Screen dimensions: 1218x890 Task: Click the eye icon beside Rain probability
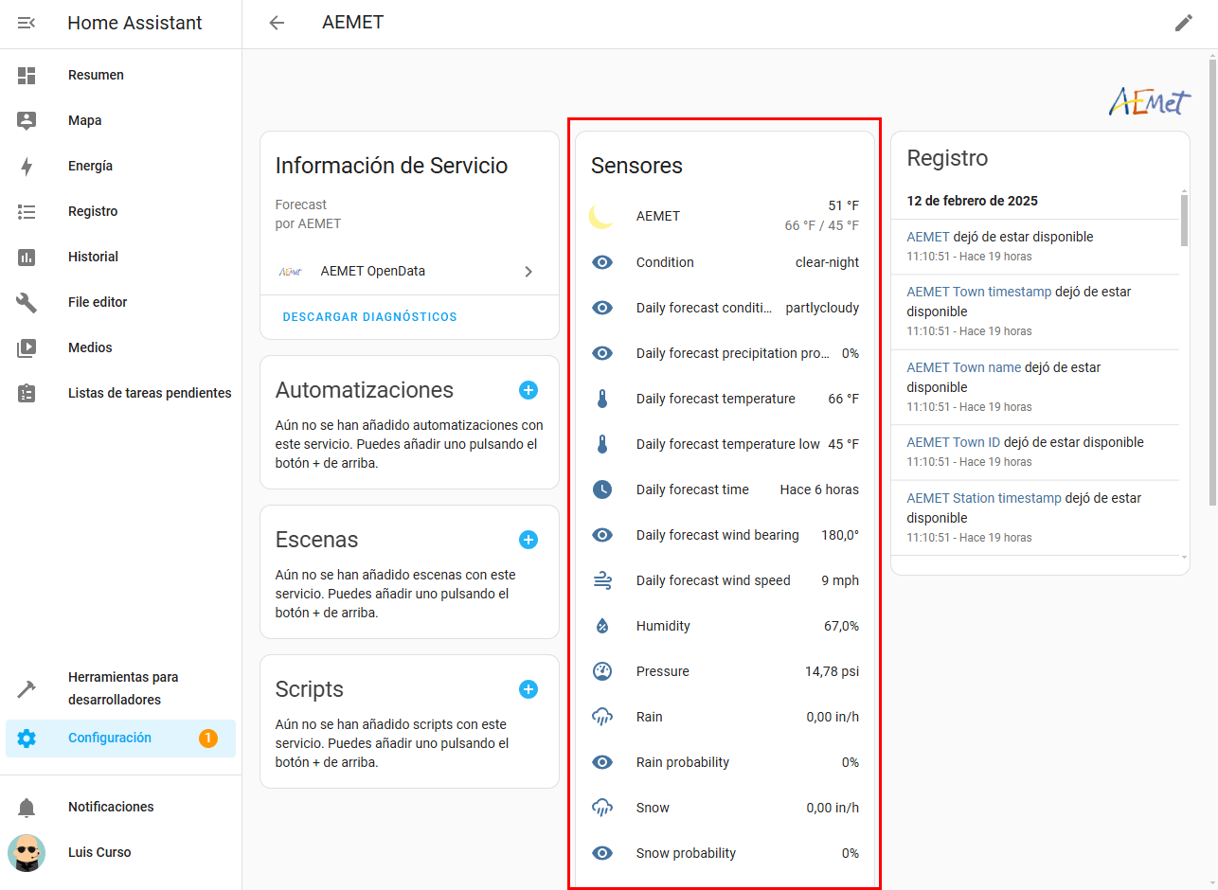point(602,762)
